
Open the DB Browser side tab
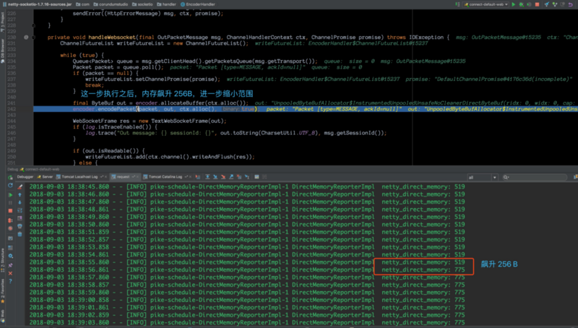3,51
